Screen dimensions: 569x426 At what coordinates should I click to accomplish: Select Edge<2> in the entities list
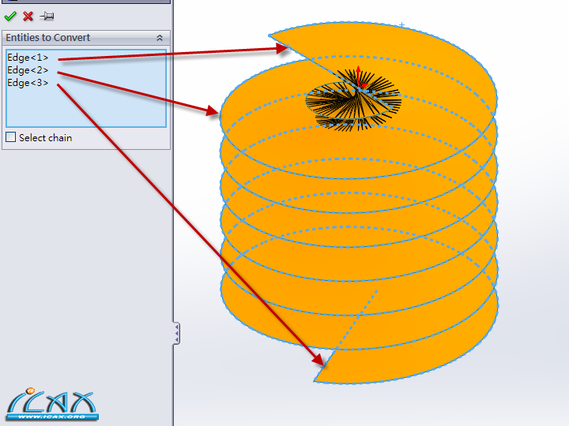pyautogui.click(x=28, y=70)
